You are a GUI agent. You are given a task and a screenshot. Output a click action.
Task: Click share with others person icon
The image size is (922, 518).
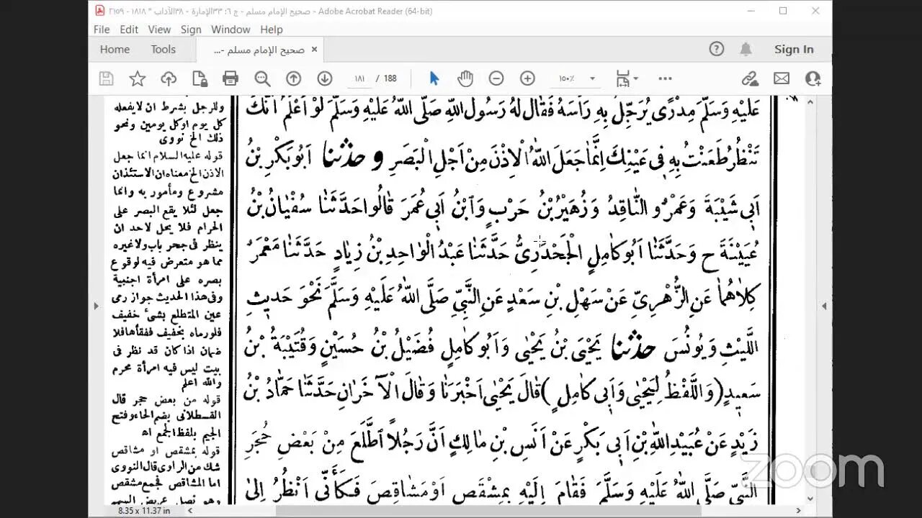click(813, 78)
